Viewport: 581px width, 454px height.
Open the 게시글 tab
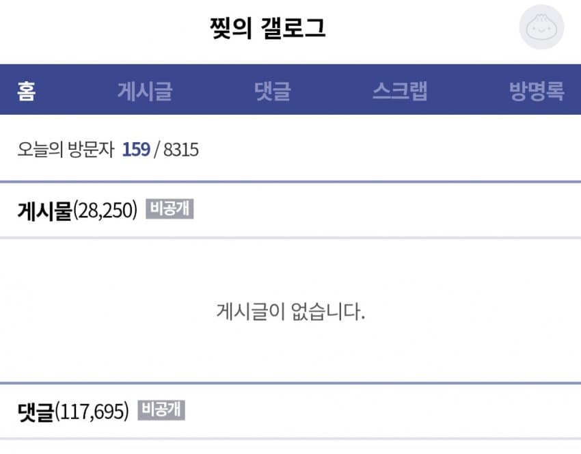click(x=144, y=91)
